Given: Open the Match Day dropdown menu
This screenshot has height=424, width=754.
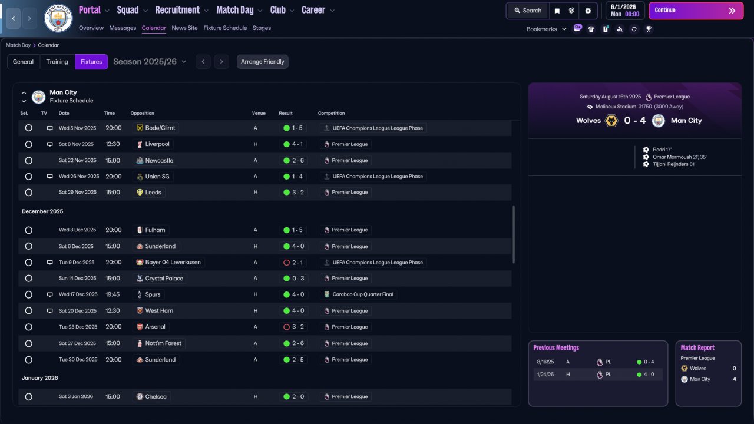Looking at the screenshot, I should [x=240, y=10].
